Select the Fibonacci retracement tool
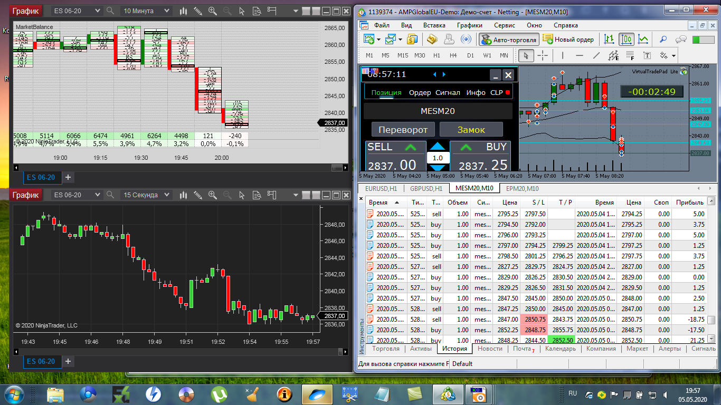This screenshot has height=405, width=721. [630, 55]
